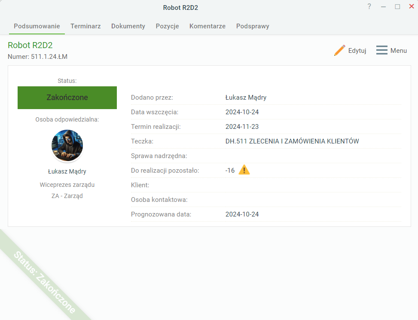Maximize the Robot R2D2 window

tap(397, 7)
